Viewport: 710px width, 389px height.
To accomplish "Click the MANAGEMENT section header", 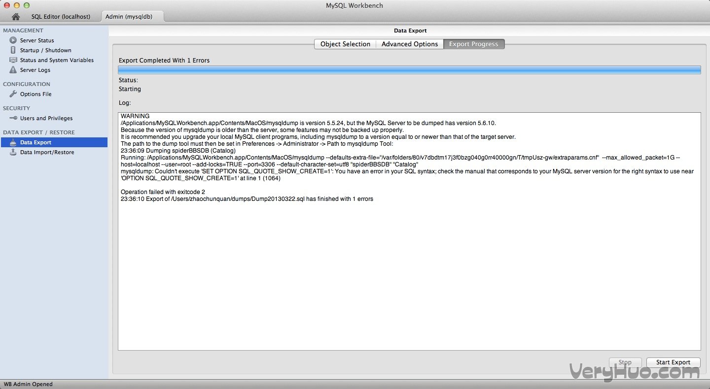I will (23, 31).
